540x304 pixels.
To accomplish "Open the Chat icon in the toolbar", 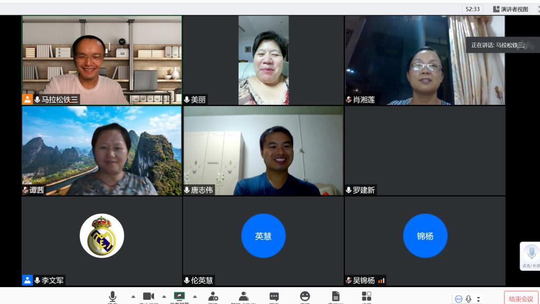I will coord(274,297).
